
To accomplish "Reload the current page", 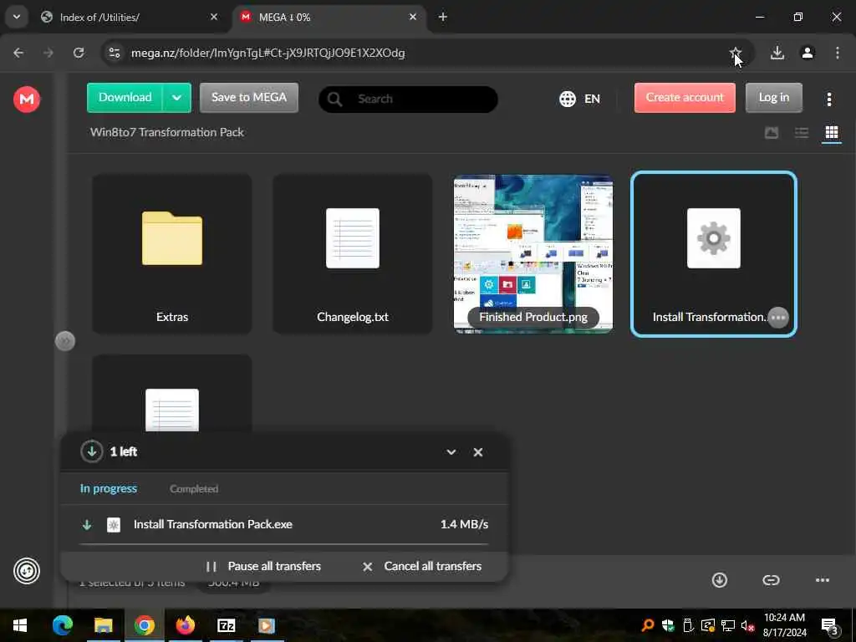I will [x=79, y=53].
